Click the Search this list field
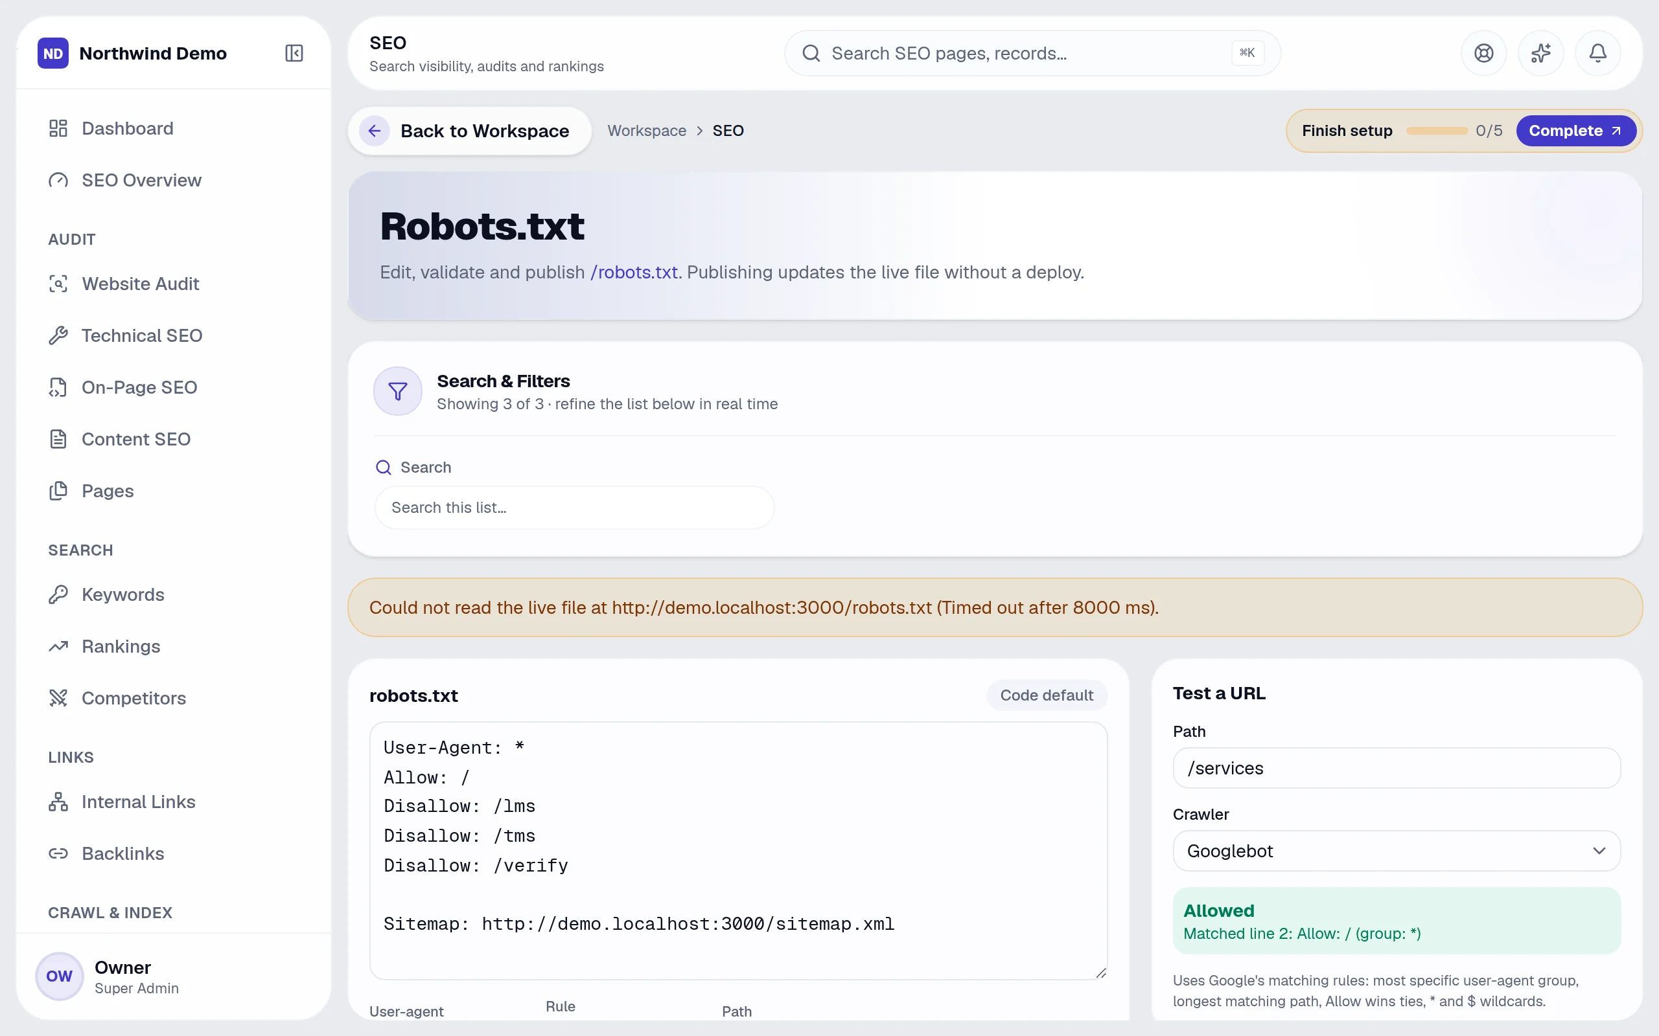1659x1036 pixels. 574,508
